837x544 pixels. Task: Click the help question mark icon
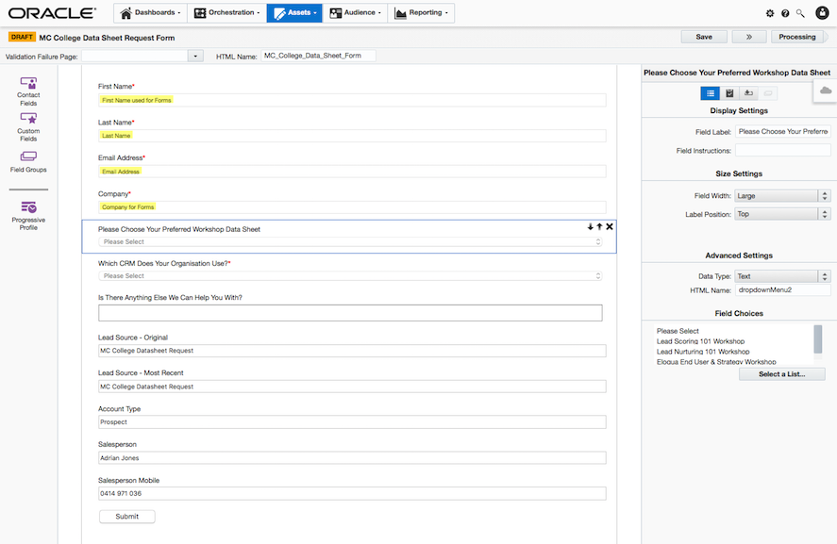pos(785,13)
